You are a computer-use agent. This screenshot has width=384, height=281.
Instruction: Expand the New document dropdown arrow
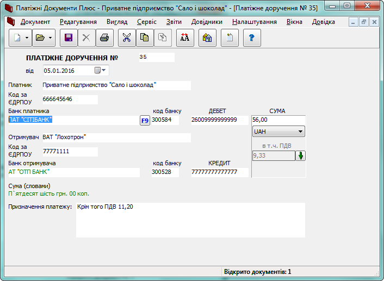27,38
